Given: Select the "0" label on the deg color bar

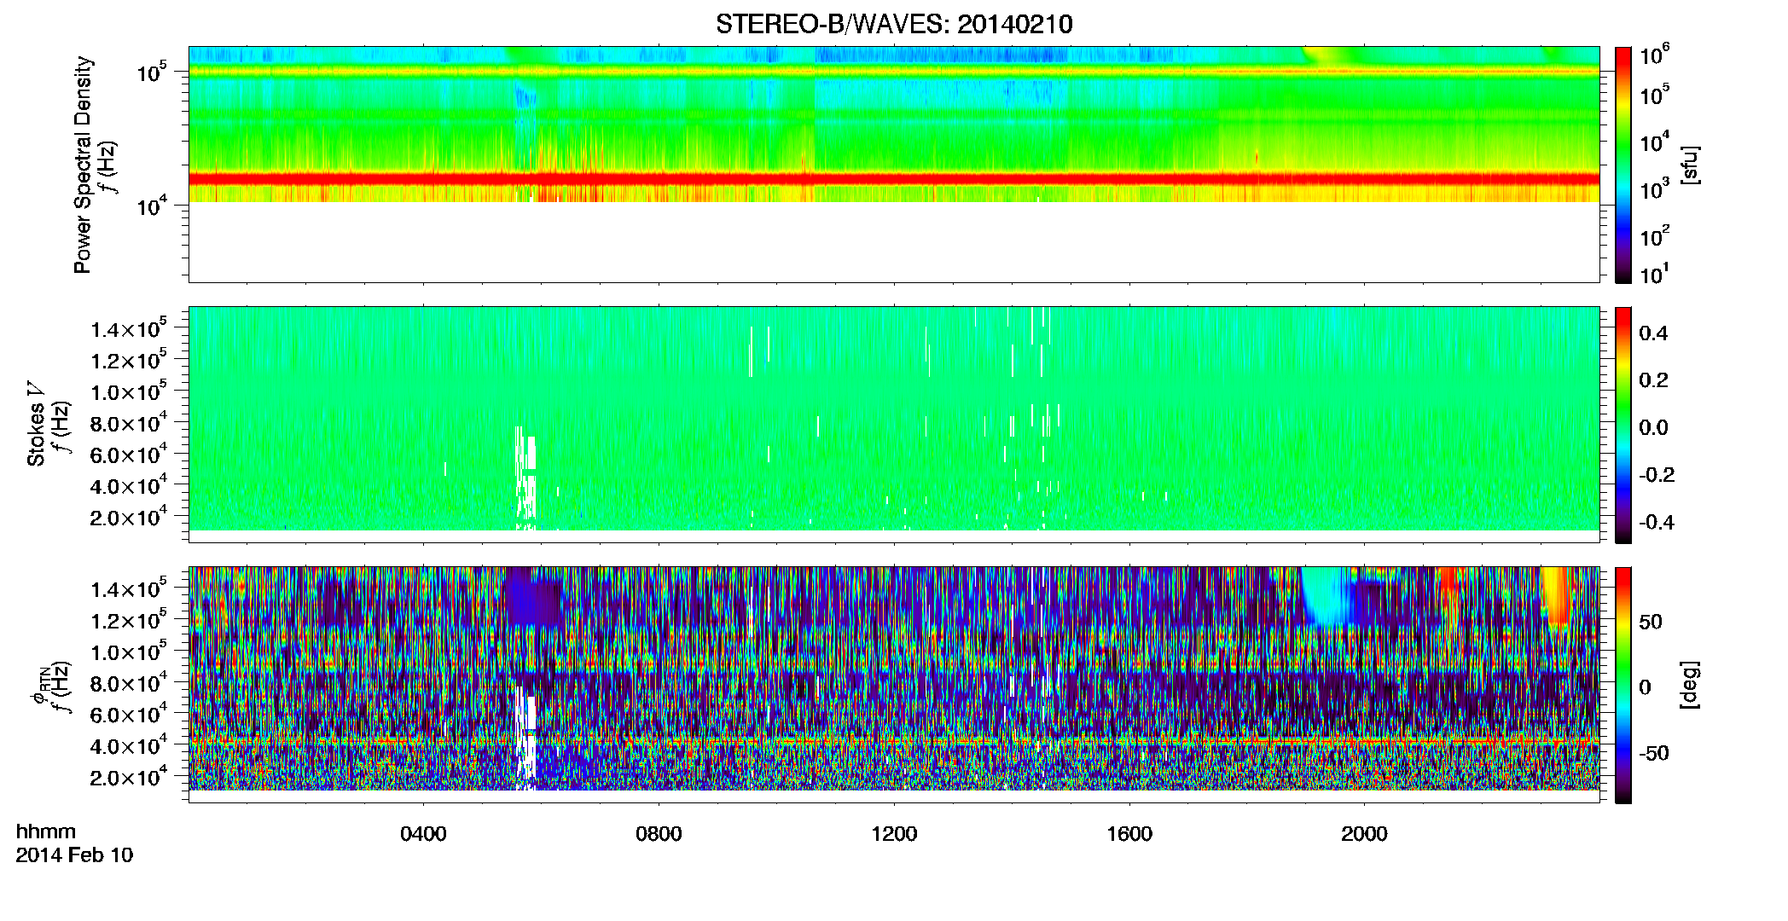Looking at the screenshot, I should click(x=1646, y=686).
